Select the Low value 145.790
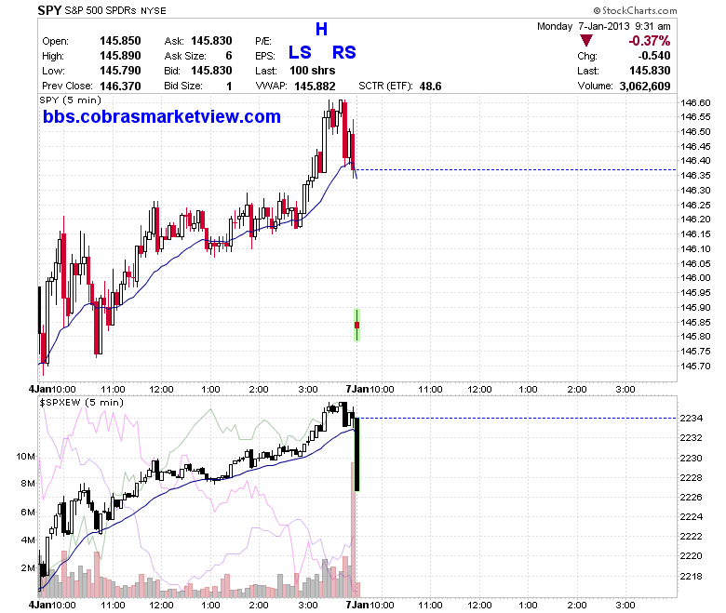726x613 pixels. pos(120,71)
